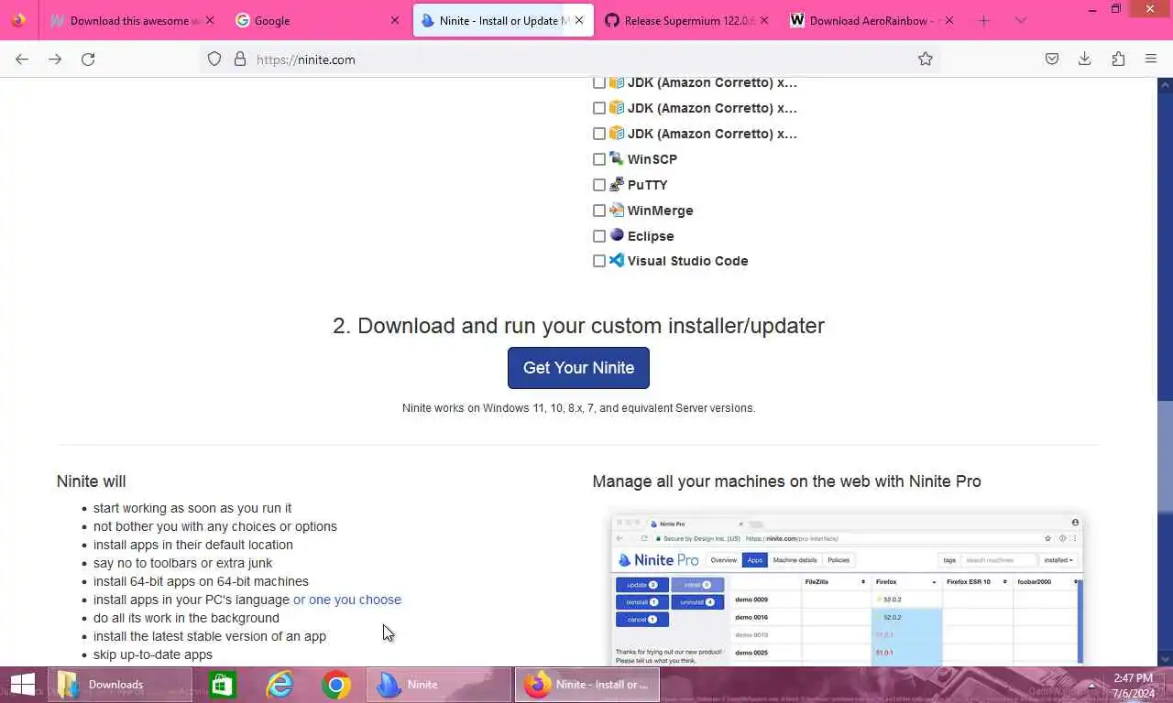Check the third JDK Amazon Corretto box
1173x703 pixels.
click(x=599, y=134)
